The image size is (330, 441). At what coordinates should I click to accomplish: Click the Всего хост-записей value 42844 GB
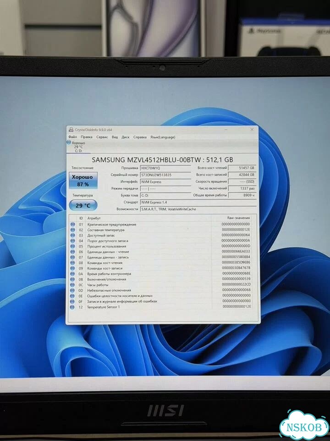click(x=242, y=175)
